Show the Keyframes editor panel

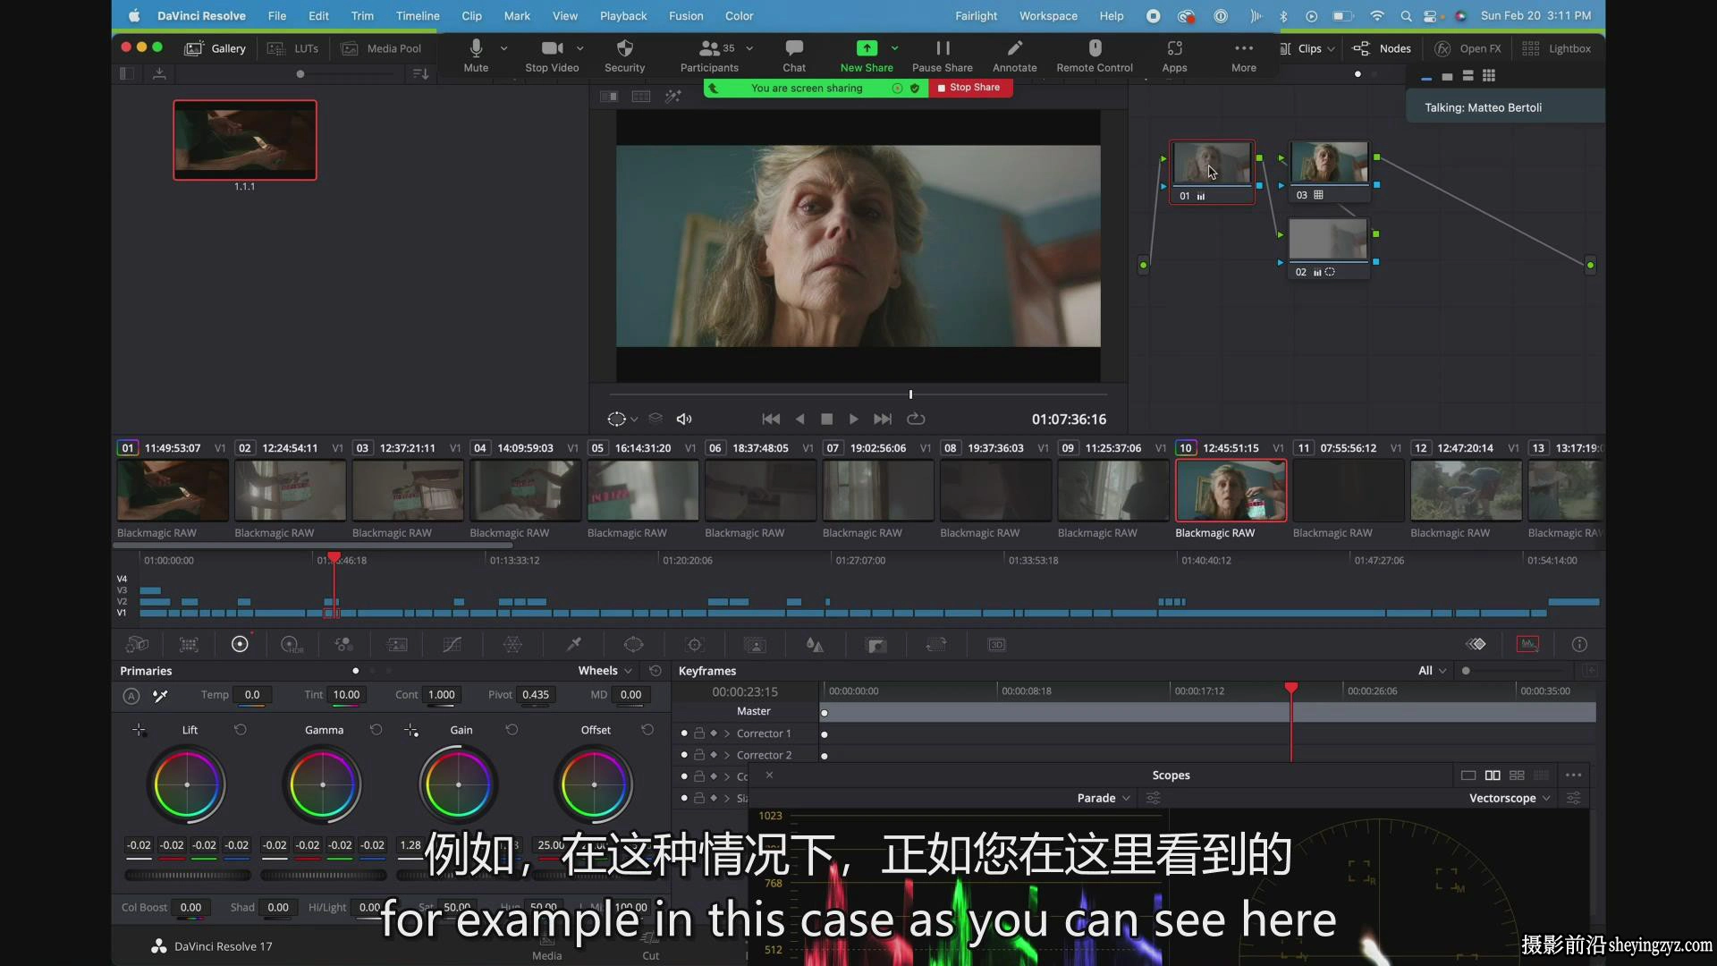[x=1476, y=644]
